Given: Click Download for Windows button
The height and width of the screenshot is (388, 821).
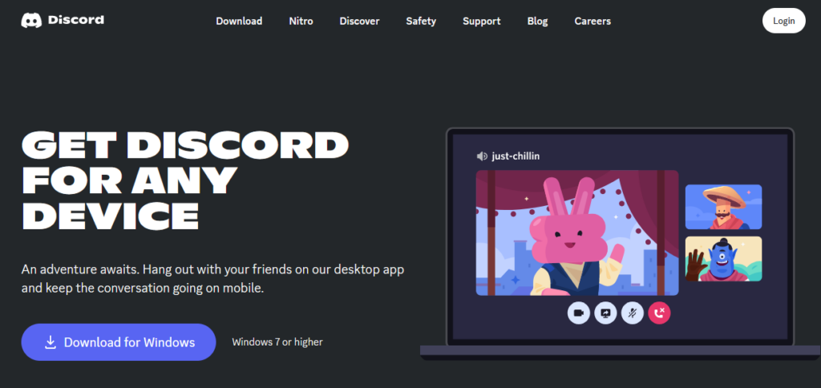Looking at the screenshot, I should coord(119,342).
